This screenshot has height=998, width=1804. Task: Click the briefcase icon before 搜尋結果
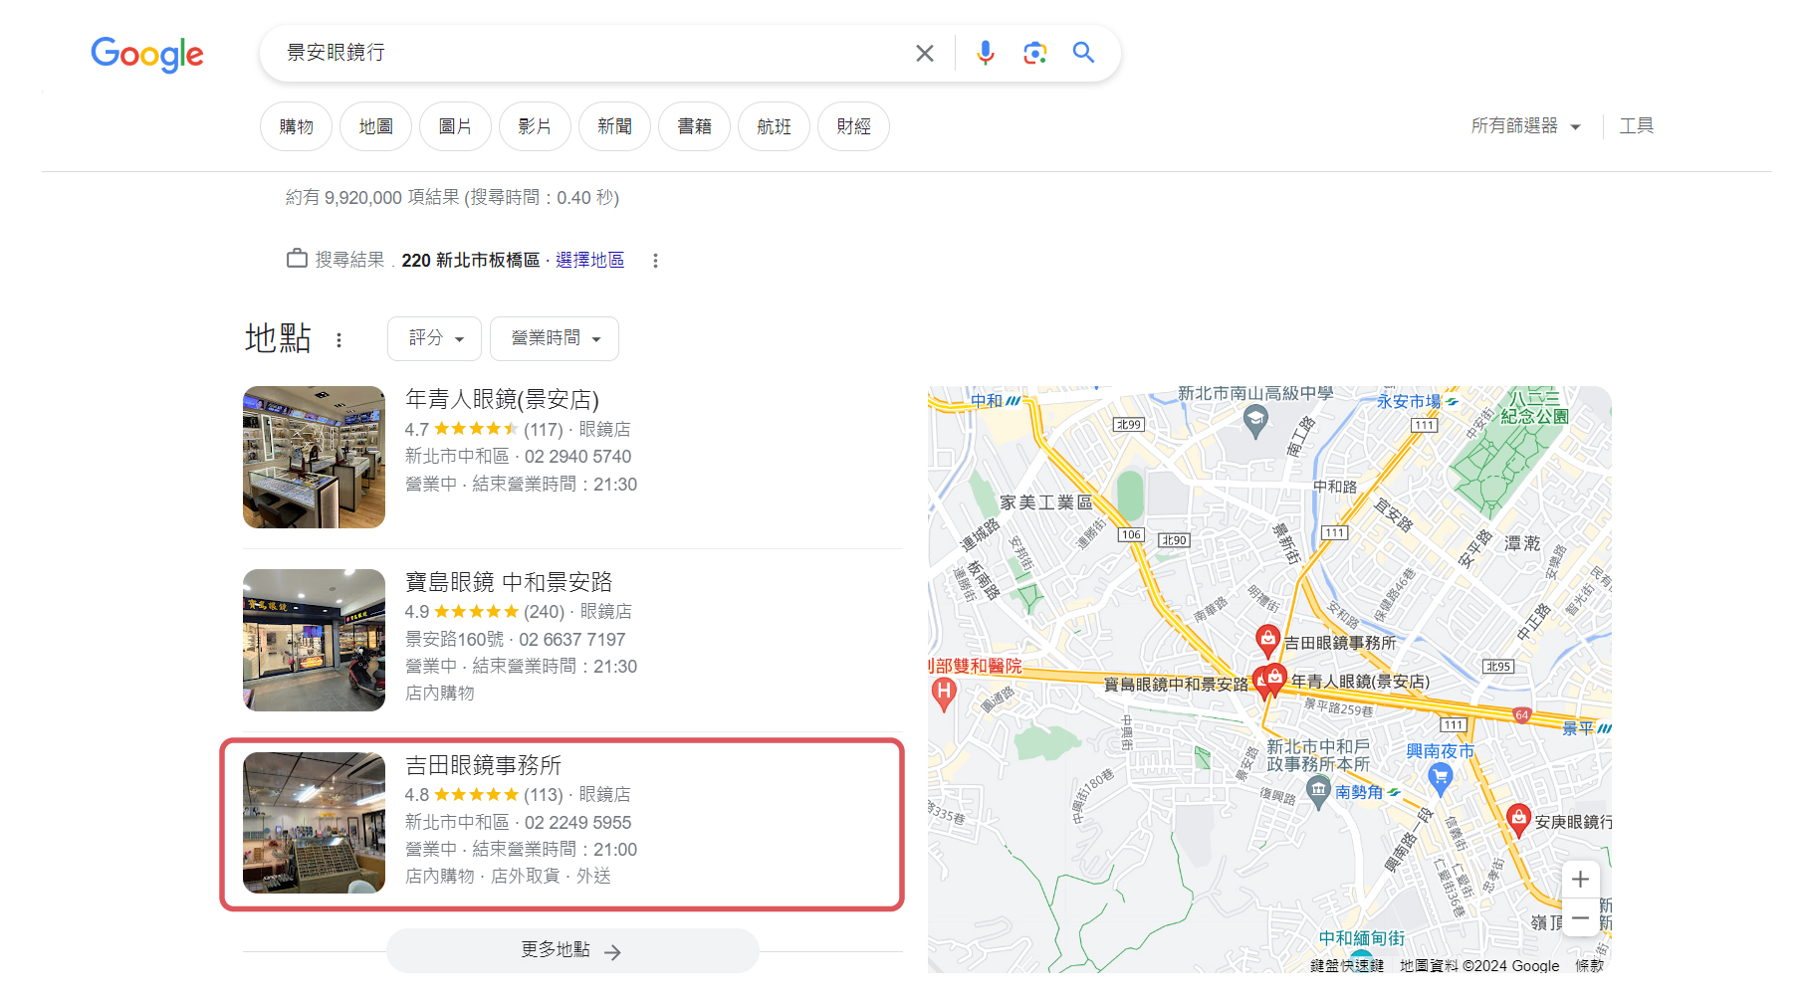pos(297,259)
